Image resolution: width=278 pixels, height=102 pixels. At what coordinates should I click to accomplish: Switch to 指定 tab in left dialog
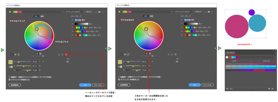(42, 16)
